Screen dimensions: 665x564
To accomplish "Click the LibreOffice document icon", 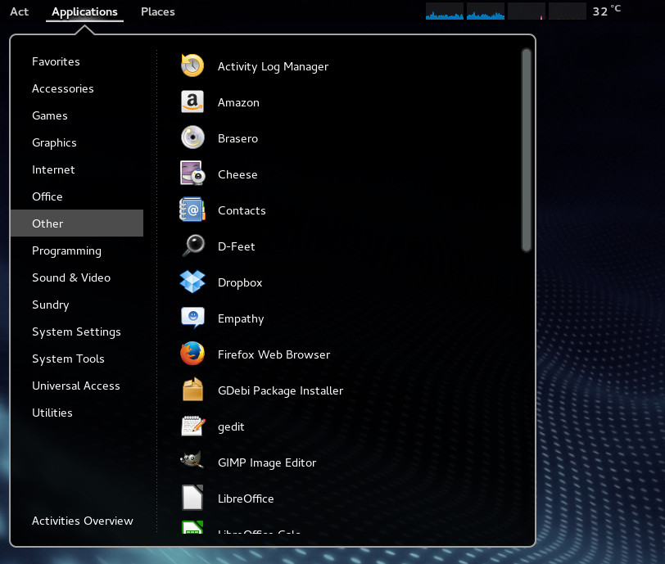I will point(192,498).
